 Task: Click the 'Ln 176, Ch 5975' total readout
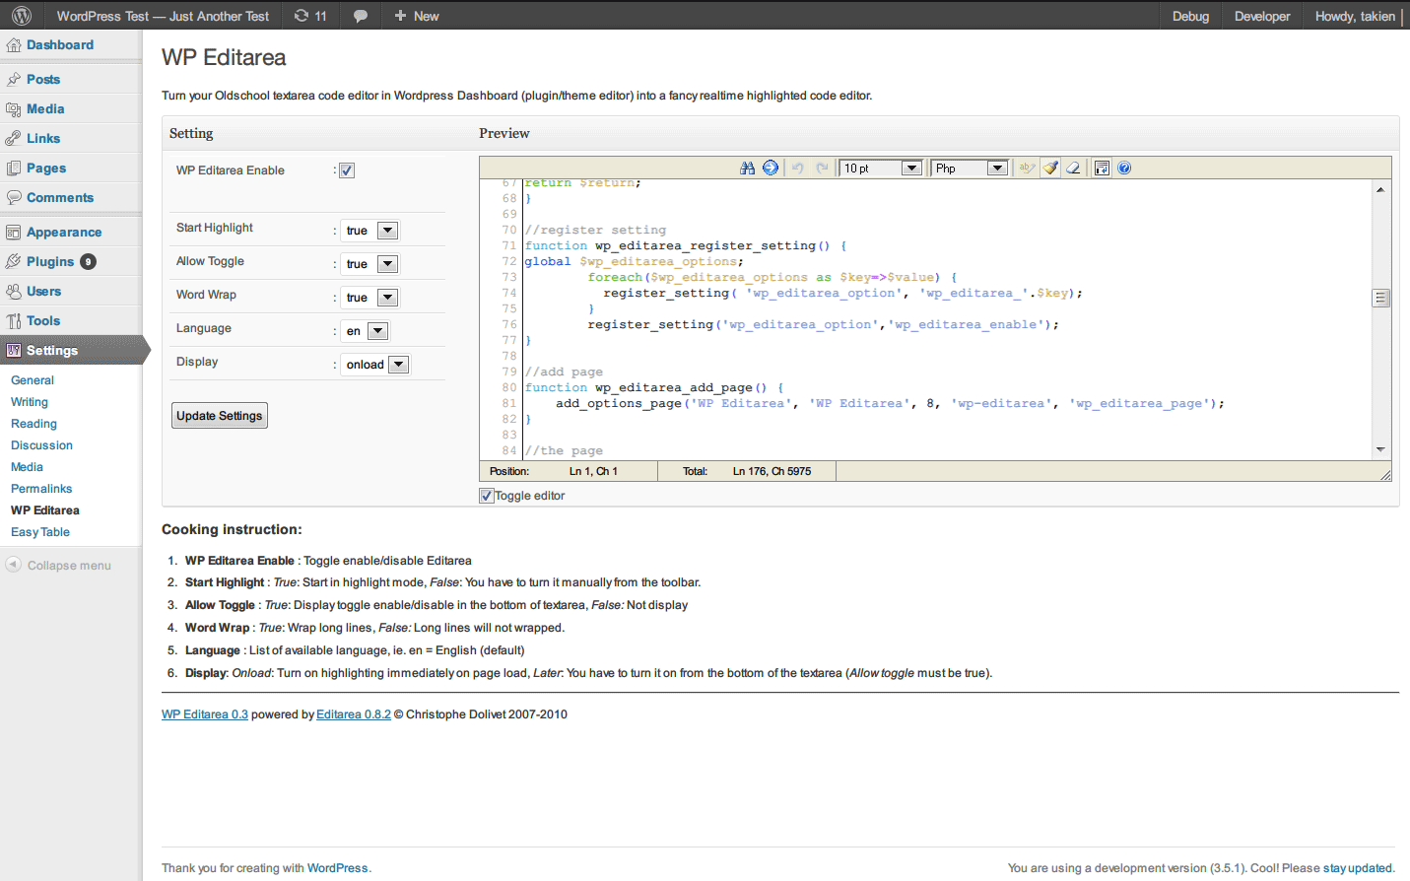point(772,471)
